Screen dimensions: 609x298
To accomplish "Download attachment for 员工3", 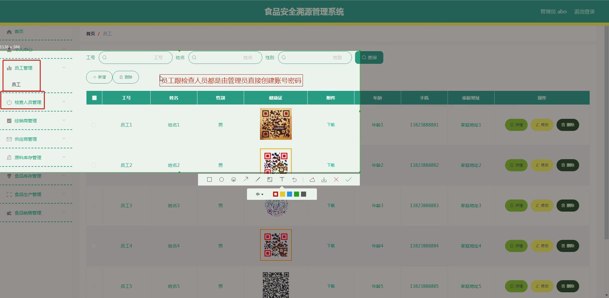I will pos(331,206).
